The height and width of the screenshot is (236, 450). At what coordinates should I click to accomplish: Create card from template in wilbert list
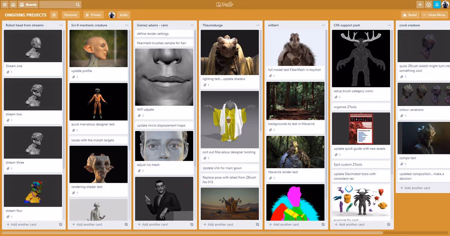click(x=323, y=224)
